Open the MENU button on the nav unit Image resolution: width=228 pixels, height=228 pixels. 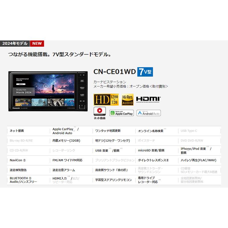pos(82,87)
